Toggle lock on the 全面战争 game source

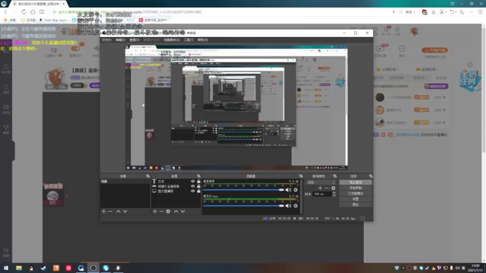(199, 186)
